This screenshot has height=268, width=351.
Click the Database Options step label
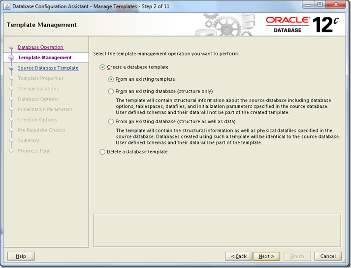[38, 99]
